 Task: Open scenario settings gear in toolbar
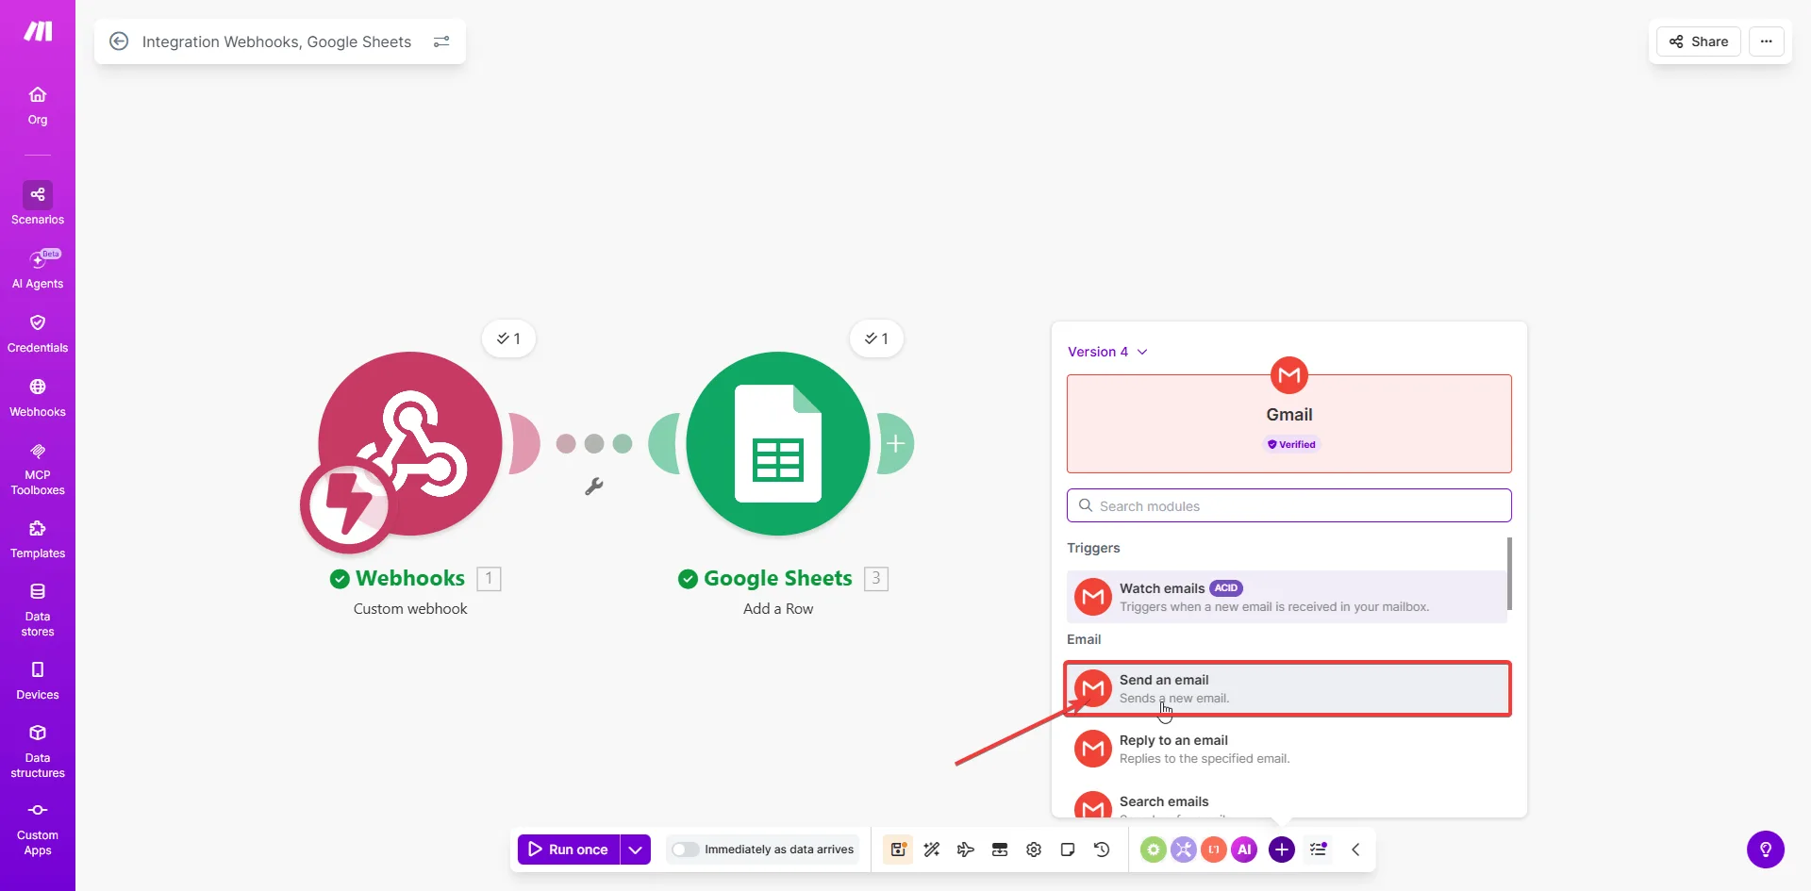1034,850
